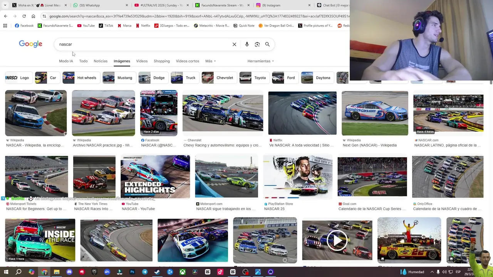This screenshot has width=493, height=277.
Task: Expand the Herramientas tools dropdown
Action: 261,61
